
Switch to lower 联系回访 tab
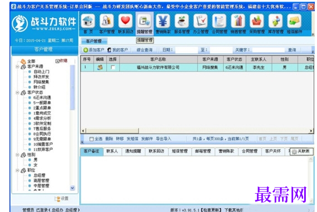tap(157, 151)
